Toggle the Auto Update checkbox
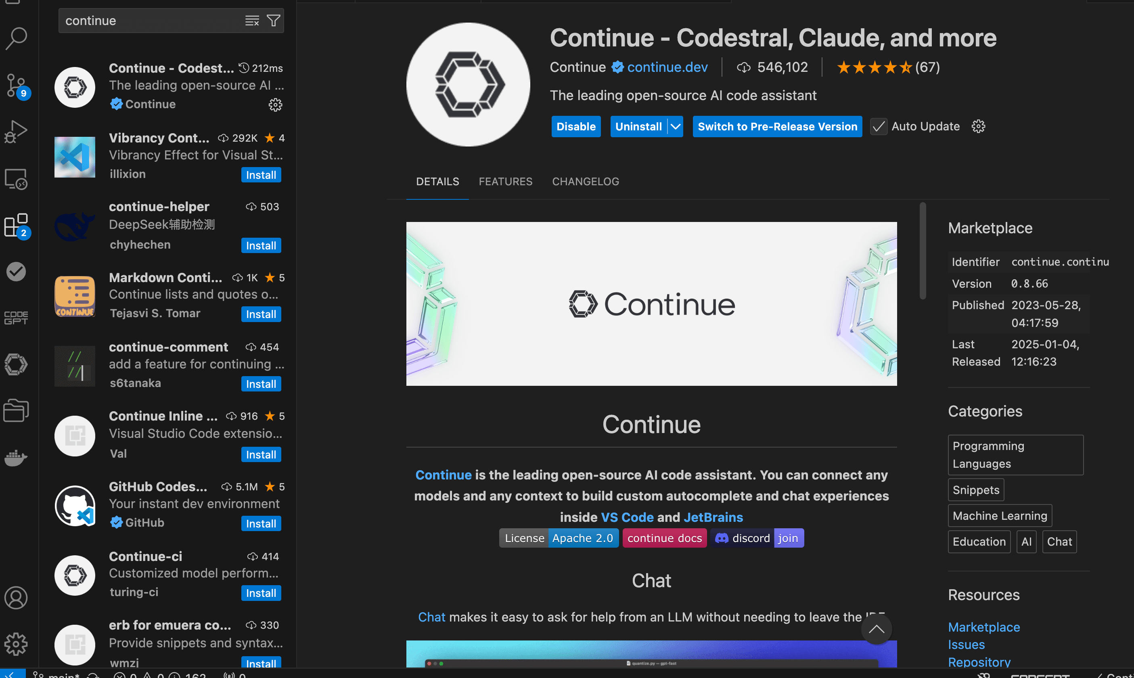Viewport: 1134px width, 678px height. click(x=879, y=127)
